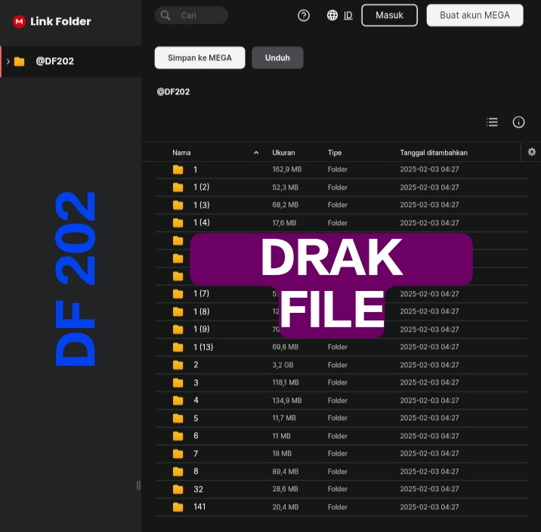Click folder icon of row 8
The height and width of the screenshot is (532, 541).
178,472
